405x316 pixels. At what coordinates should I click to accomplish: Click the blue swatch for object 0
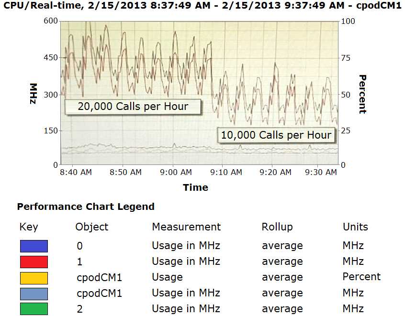(34, 246)
